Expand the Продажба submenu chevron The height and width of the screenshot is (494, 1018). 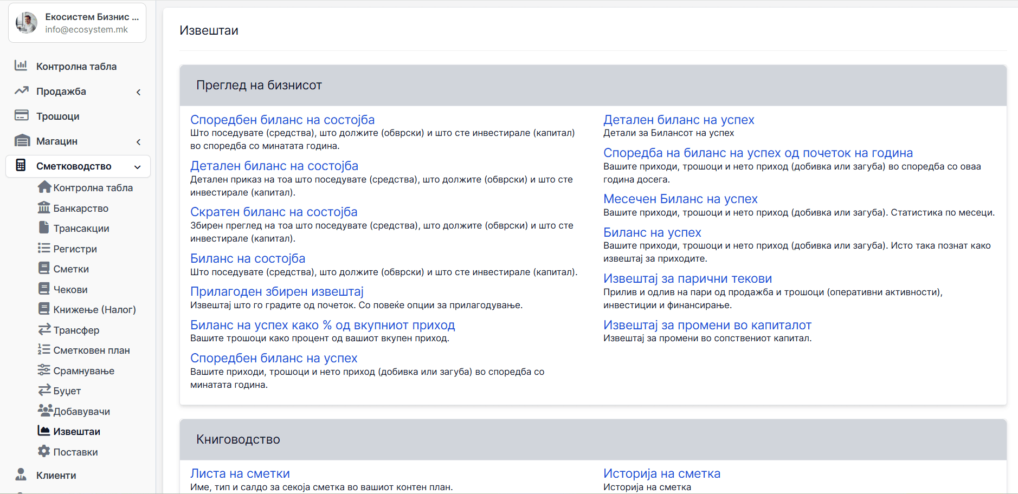coord(139,92)
